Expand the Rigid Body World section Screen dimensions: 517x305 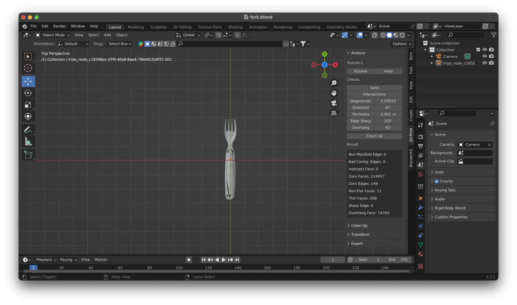click(x=450, y=208)
